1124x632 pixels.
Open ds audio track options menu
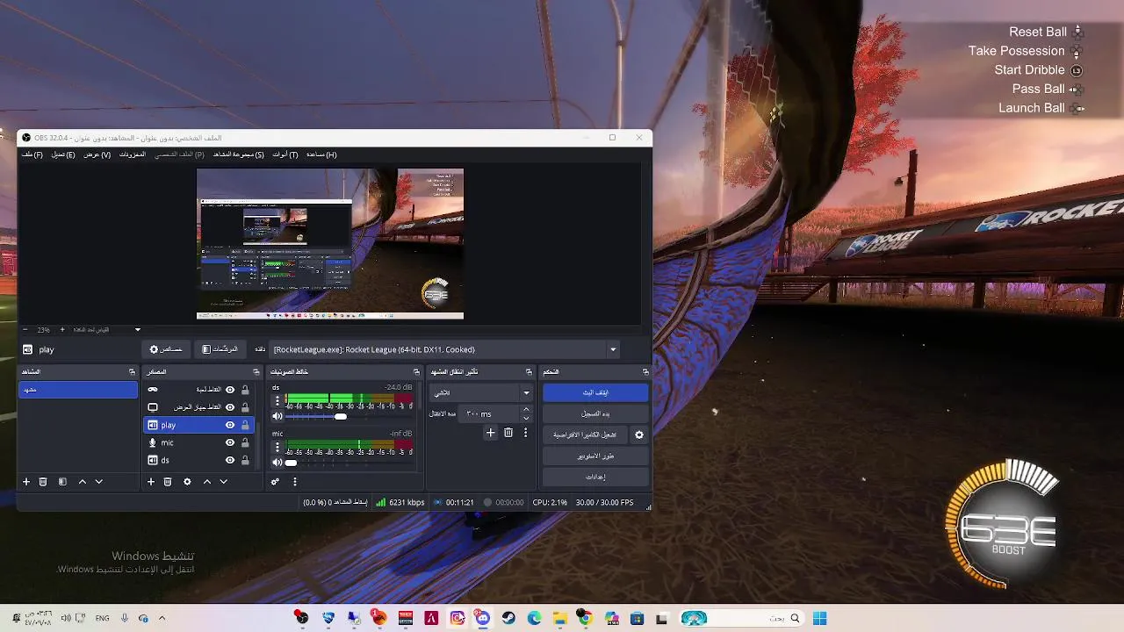tap(277, 401)
